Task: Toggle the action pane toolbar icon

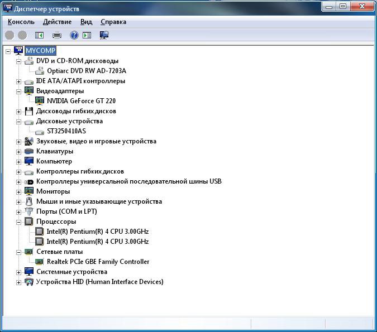Action: tap(87, 36)
